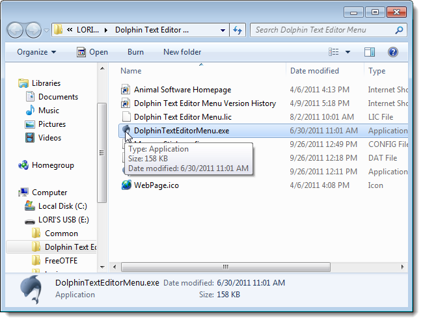The height and width of the screenshot is (322, 423).
Task: Click the LIC File type cell
Action: (381, 117)
